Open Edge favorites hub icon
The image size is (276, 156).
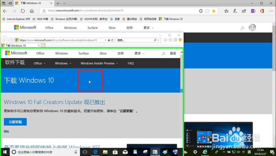pyautogui.click(x=226, y=11)
